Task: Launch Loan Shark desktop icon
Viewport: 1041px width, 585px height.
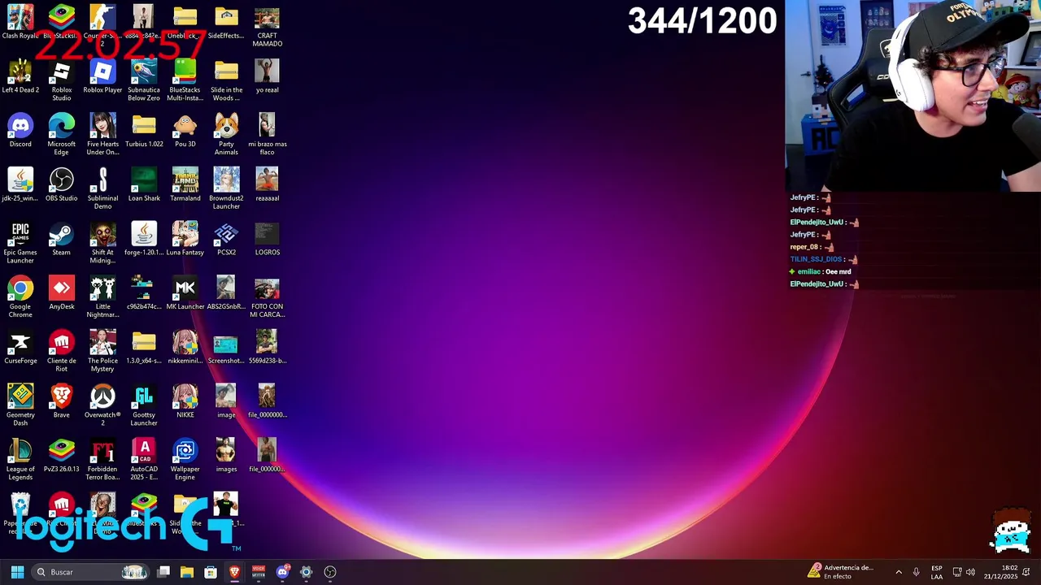Action: pyautogui.click(x=144, y=185)
